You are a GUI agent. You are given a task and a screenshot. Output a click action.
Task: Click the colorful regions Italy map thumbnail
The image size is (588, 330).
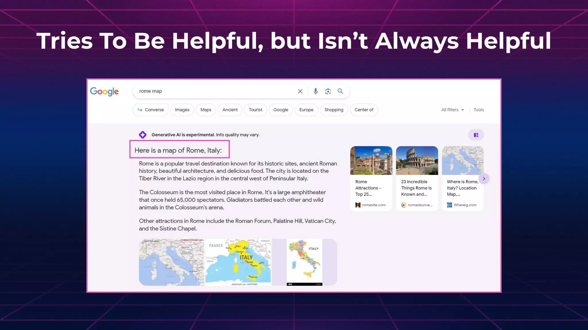point(304,262)
